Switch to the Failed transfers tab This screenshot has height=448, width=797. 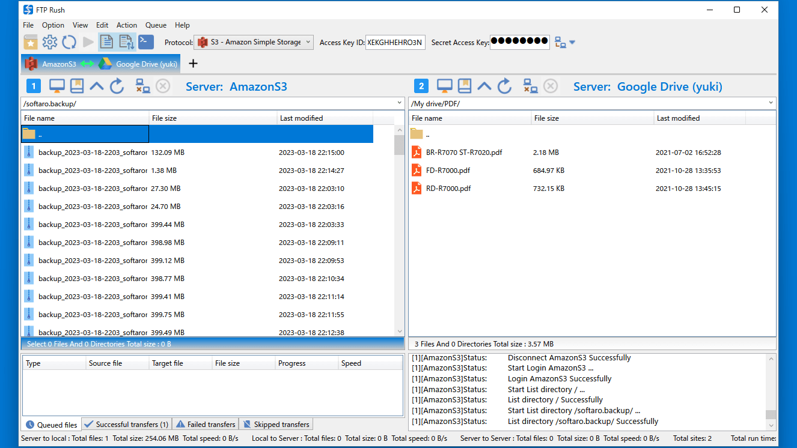[205, 425]
